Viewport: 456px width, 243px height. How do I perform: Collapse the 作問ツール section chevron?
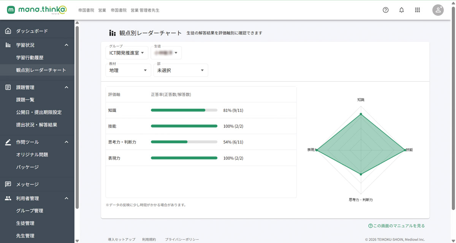[66, 142]
